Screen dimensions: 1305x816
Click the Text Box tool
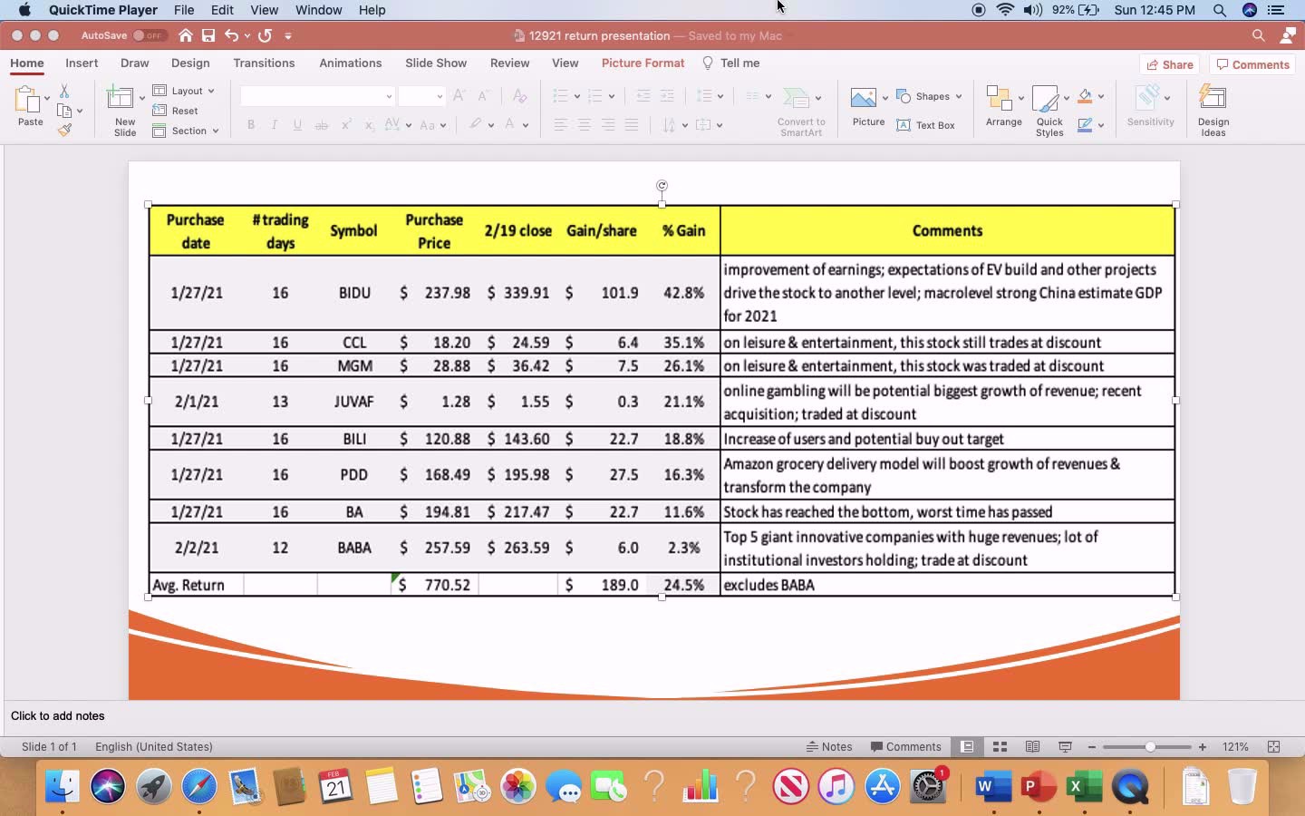pos(925,125)
